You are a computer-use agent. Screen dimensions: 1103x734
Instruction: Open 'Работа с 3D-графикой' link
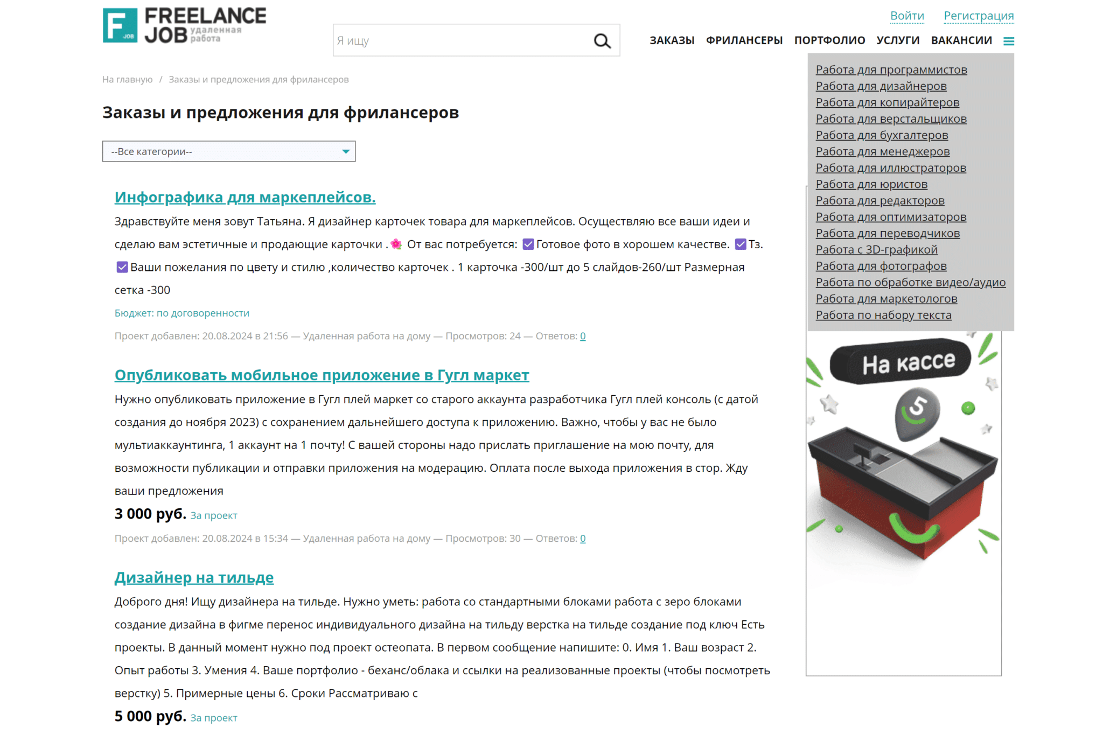(876, 250)
